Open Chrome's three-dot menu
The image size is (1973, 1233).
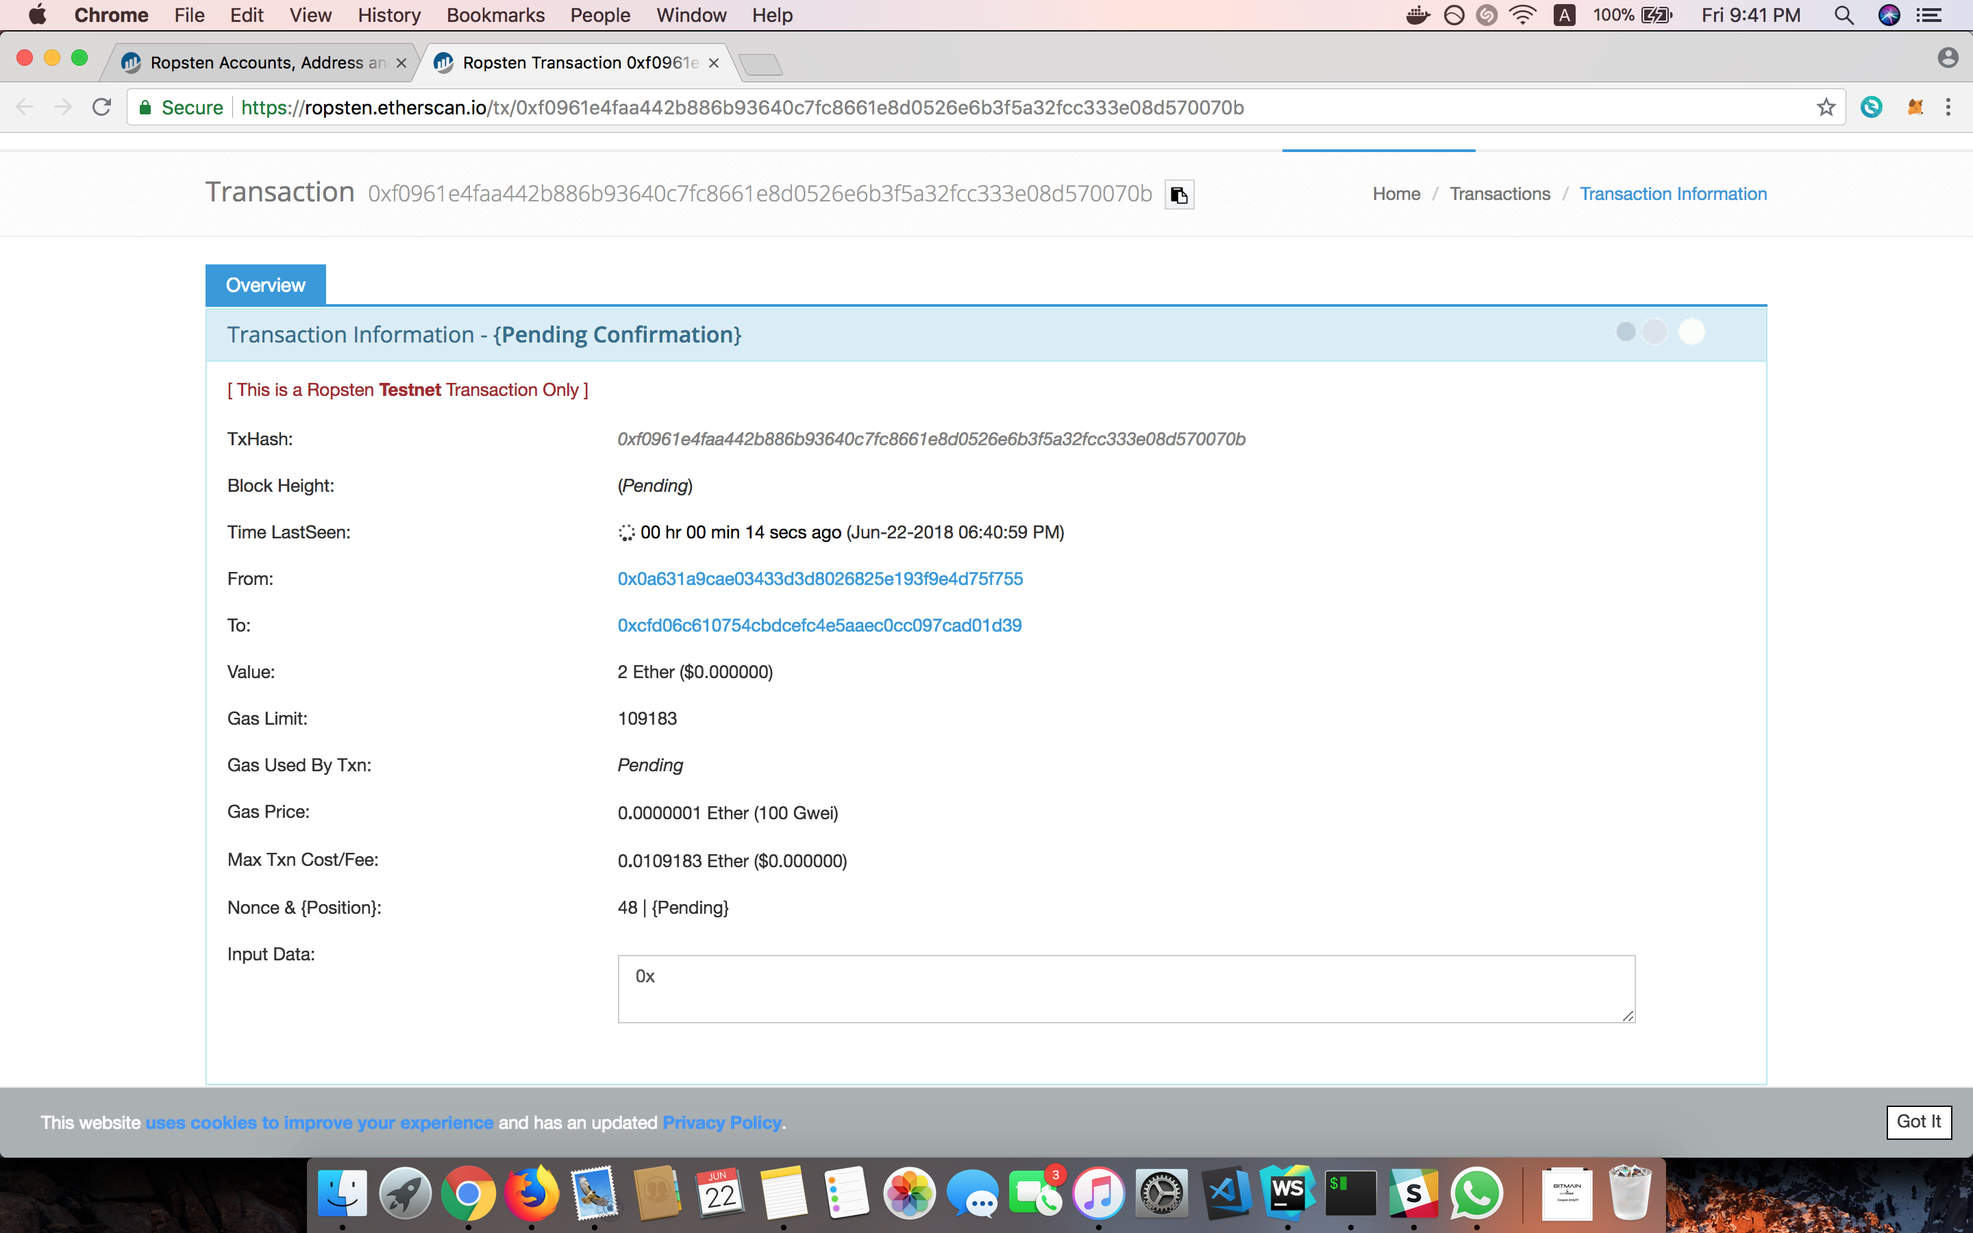pos(1948,108)
